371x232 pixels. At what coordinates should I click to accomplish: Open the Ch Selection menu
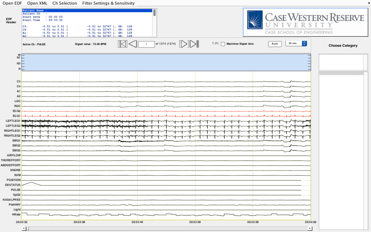pyautogui.click(x=64, y=3)
